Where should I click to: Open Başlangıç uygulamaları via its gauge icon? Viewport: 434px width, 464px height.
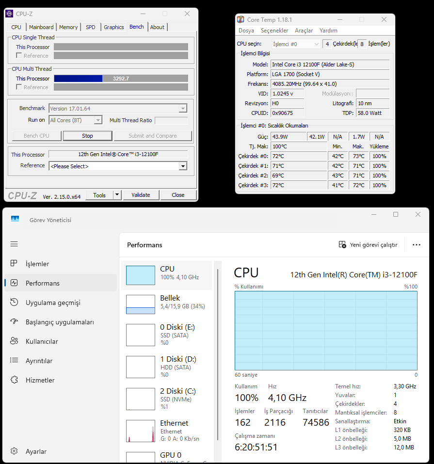pos(14,321)
